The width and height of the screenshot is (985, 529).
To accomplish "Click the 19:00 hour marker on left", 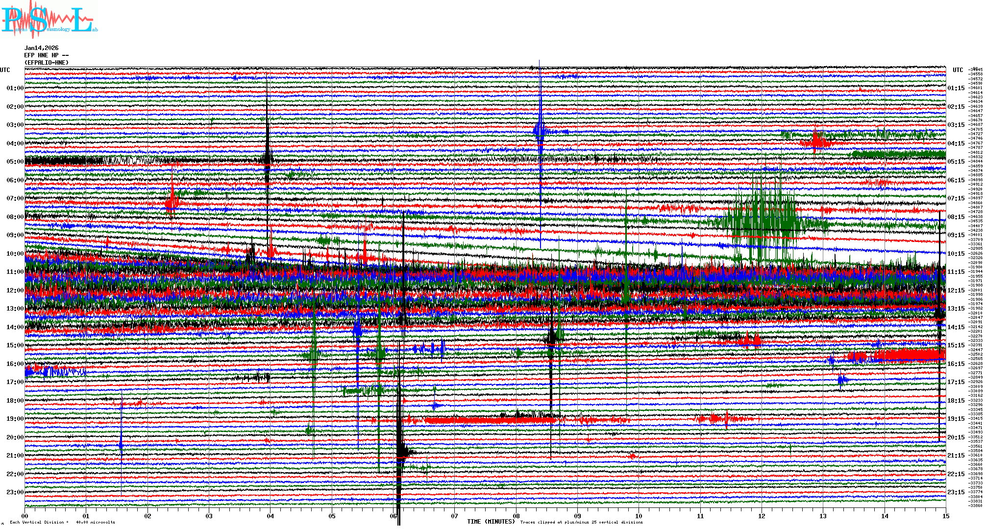I will point(15,419).
